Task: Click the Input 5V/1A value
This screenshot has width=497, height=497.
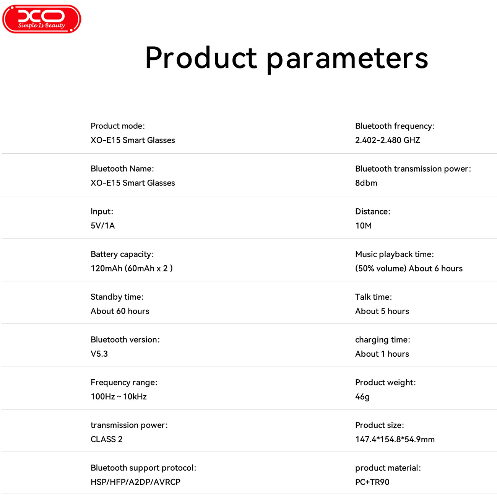Action: (102, 226)
